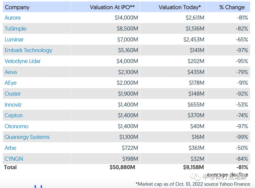Select the Embark Technology link
Screen dimensions: 255x188
point(28,50)
